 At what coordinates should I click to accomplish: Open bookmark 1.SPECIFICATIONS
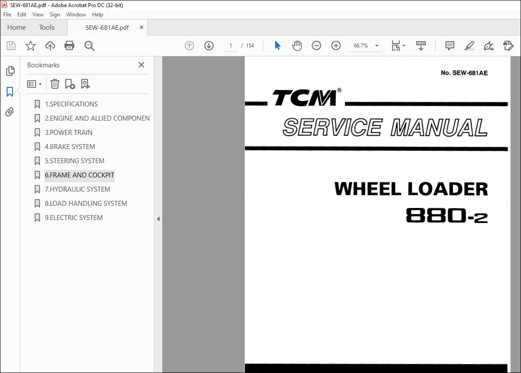pyautogui.click(x=71, y=104)
